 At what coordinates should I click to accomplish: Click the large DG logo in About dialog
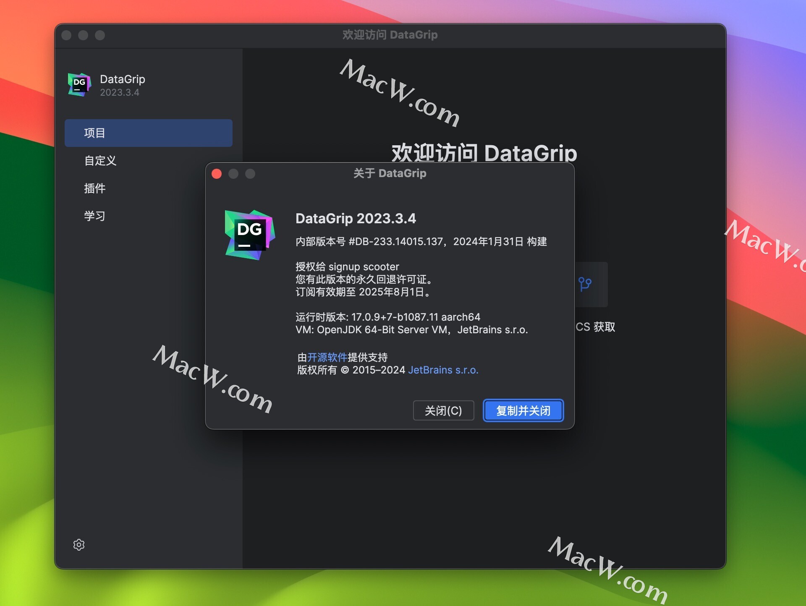point(250,235)
